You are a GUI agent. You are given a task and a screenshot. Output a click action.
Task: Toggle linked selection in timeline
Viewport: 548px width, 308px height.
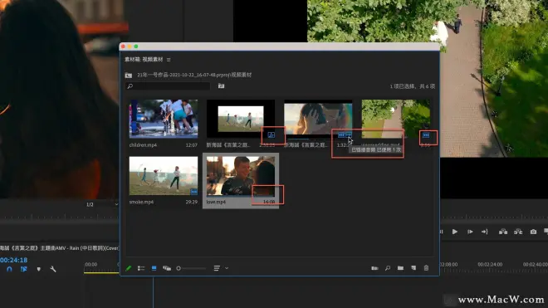tap(24, 269)
